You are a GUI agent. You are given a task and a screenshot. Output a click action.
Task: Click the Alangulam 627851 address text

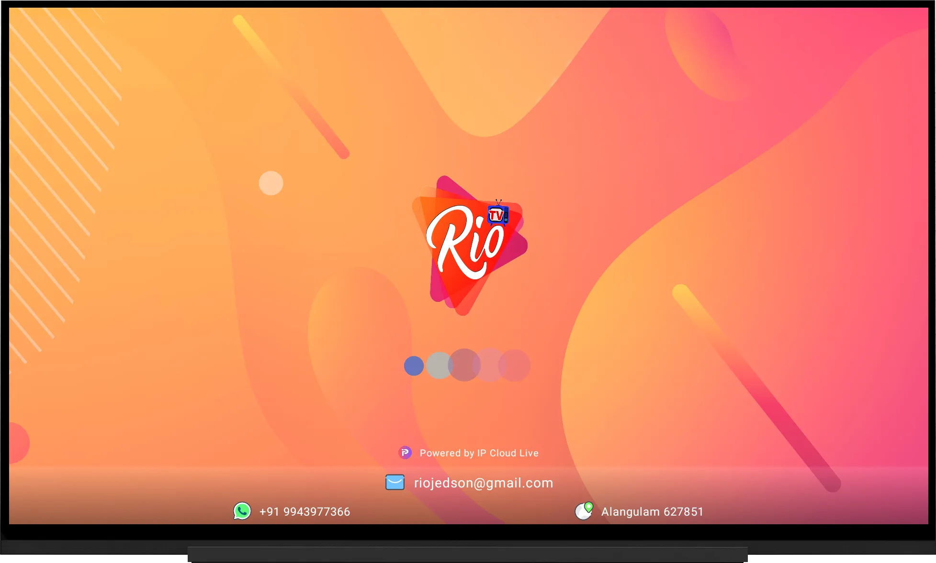pos(652,512)
